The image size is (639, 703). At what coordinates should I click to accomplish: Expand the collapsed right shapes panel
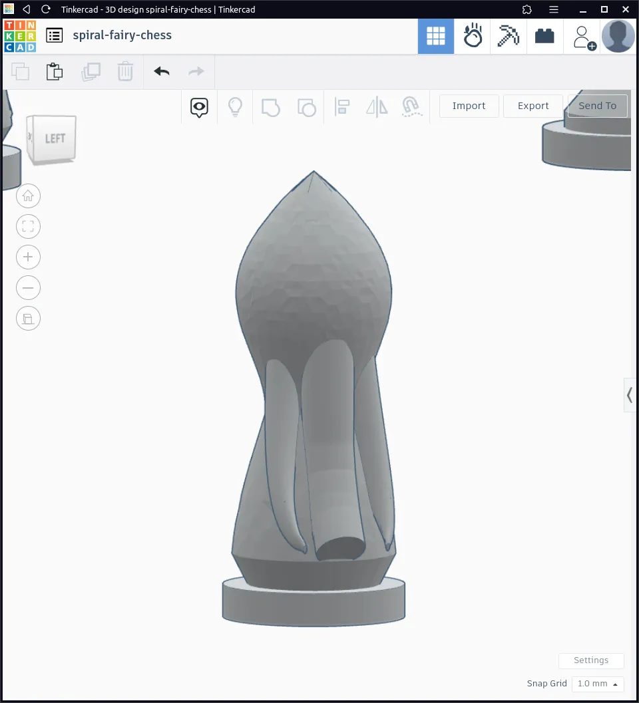point(629,395)
